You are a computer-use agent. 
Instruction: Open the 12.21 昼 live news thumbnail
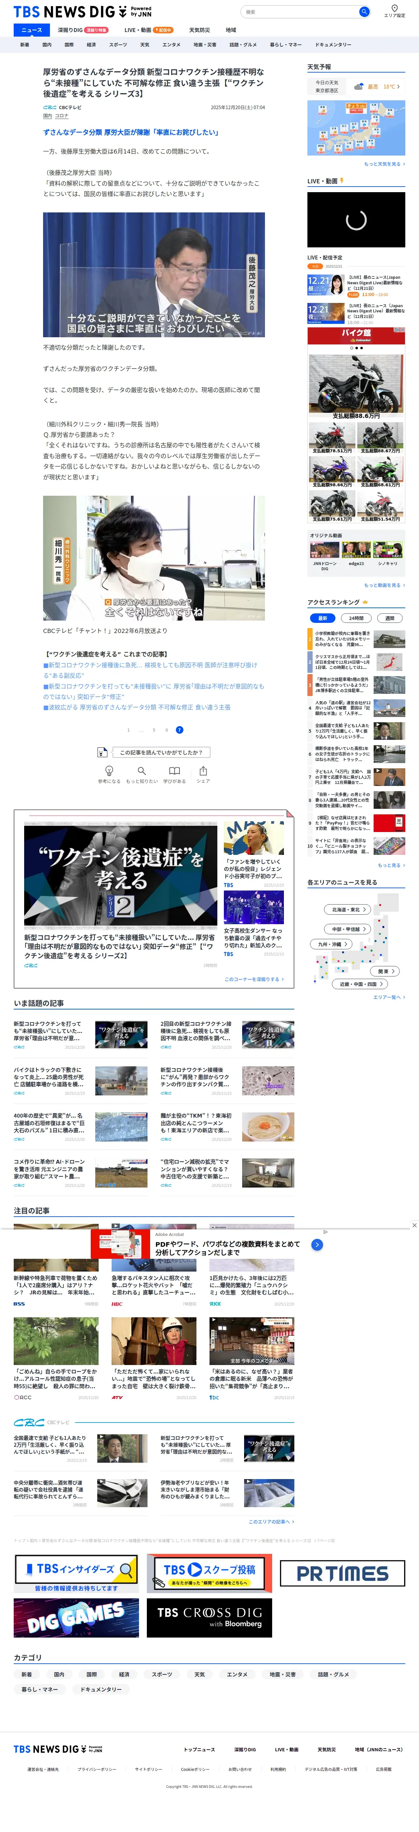click(x=326, y=285)
